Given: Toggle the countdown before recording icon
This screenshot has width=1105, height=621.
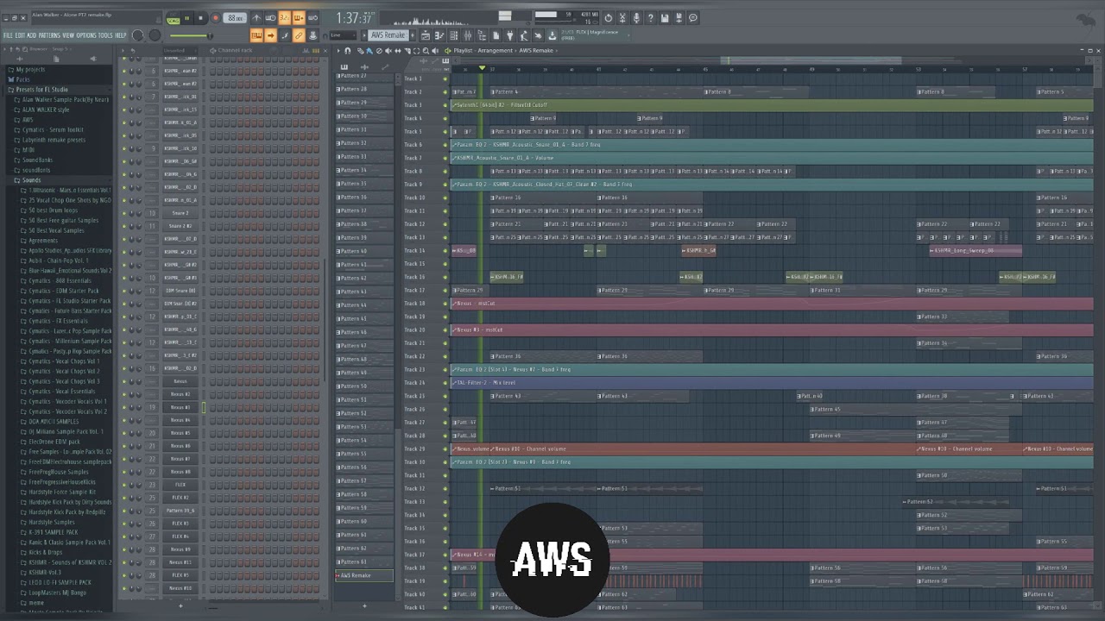Looking at the screenshot, I should point(284,18).
